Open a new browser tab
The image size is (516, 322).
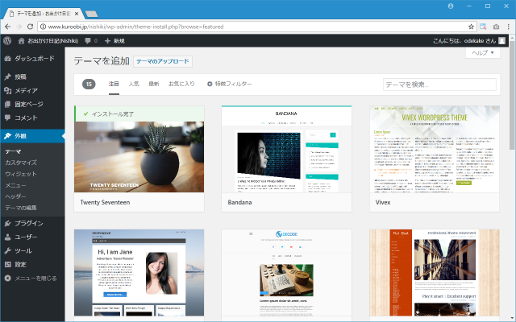point(91,14)
